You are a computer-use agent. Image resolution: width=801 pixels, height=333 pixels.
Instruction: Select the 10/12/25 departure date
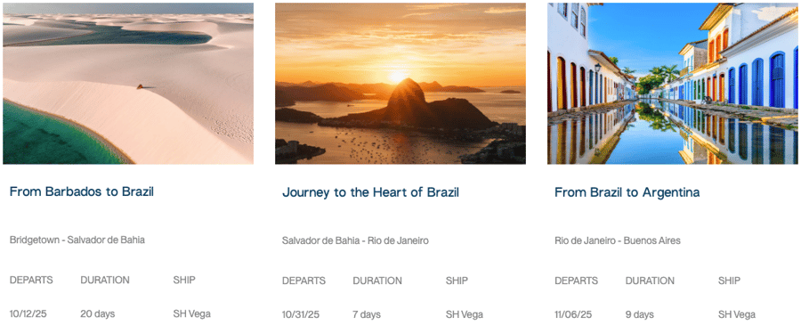click(28, 314)
